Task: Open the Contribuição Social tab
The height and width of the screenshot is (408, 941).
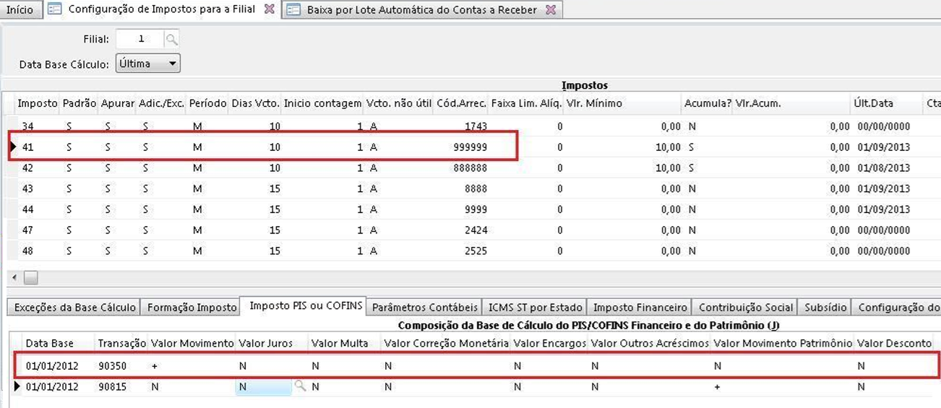Action: point(746,307)
